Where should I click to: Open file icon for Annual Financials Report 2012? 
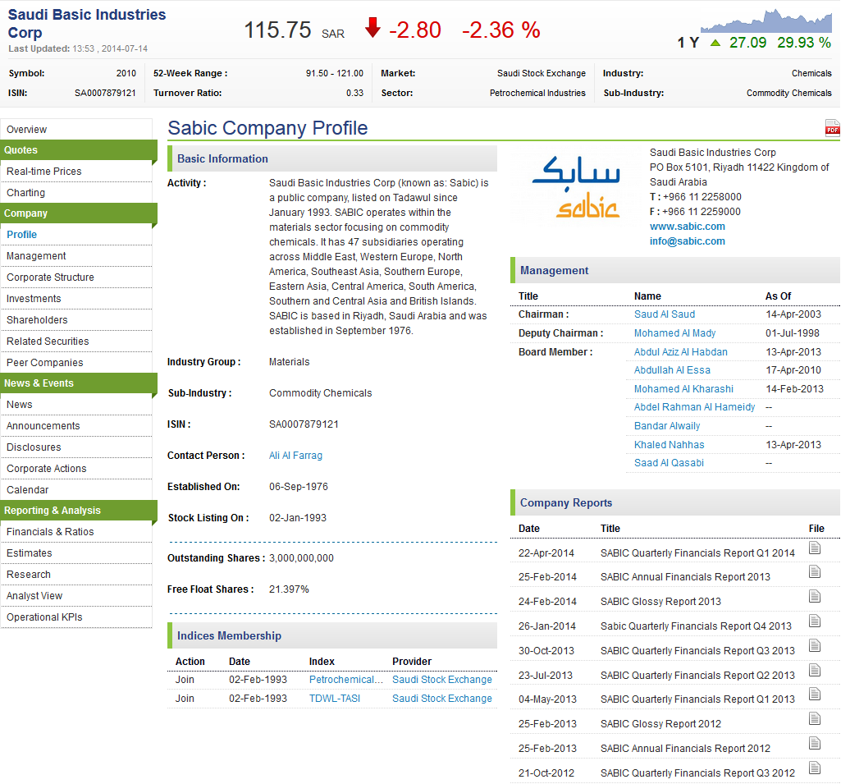point(815,743)
